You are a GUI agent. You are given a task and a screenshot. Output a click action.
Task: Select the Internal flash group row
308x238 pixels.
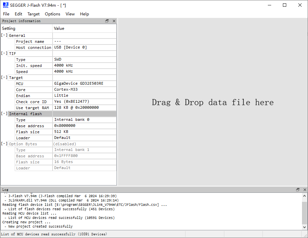62,114
